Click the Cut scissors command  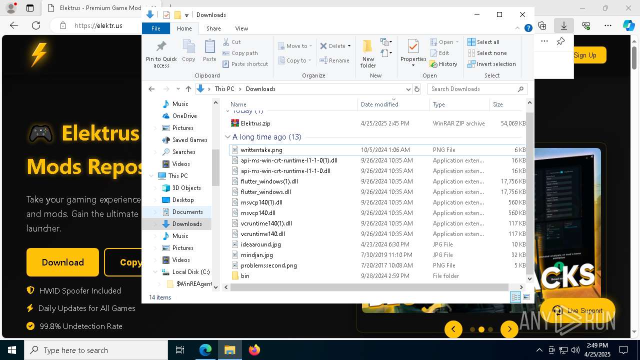click(231, 42)
